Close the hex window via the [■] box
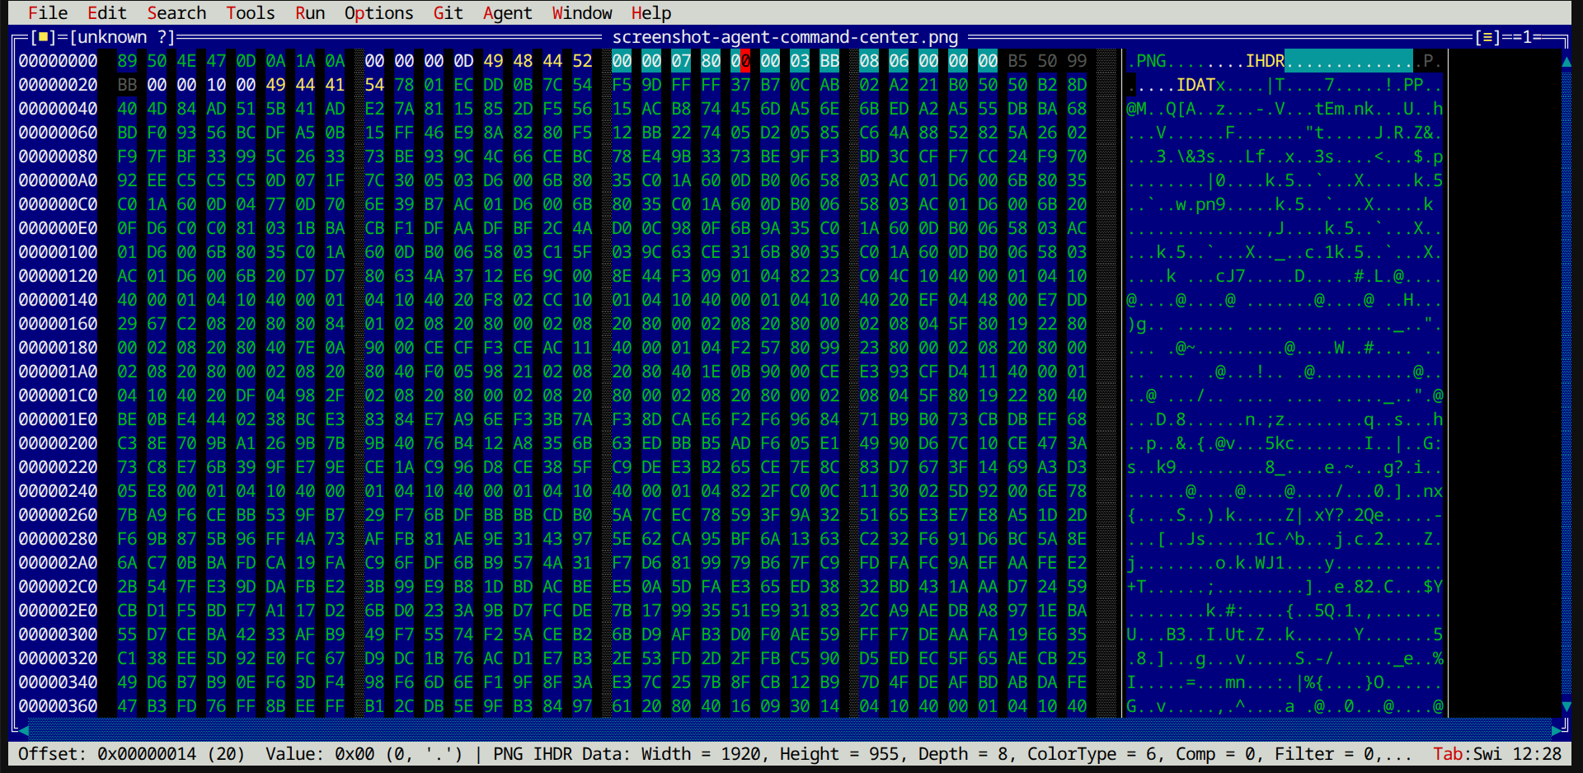Viewport: 1583px width, 773px height. [43, 37]
